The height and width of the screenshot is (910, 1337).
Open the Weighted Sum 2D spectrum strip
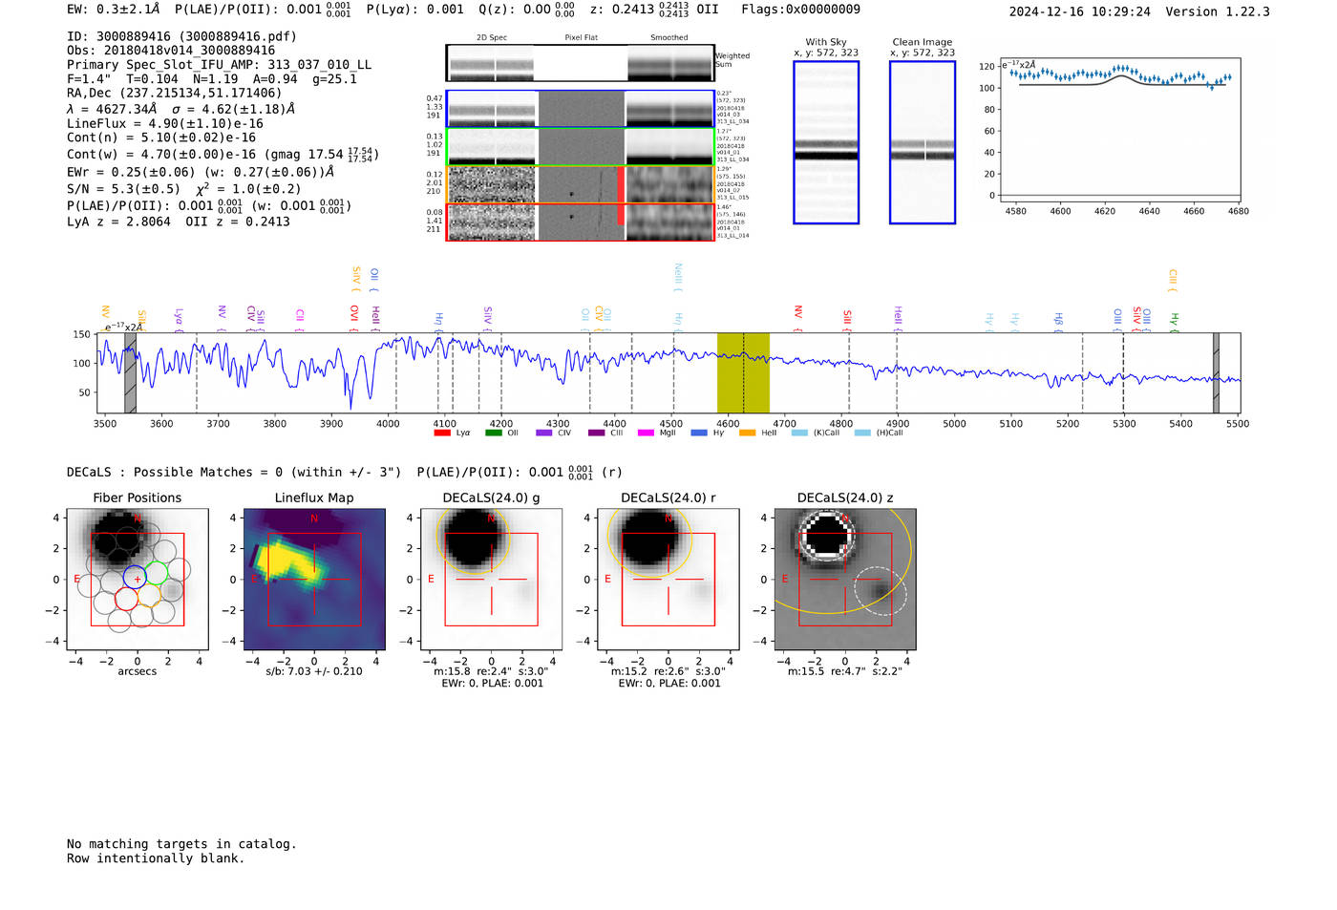[580, 63]
